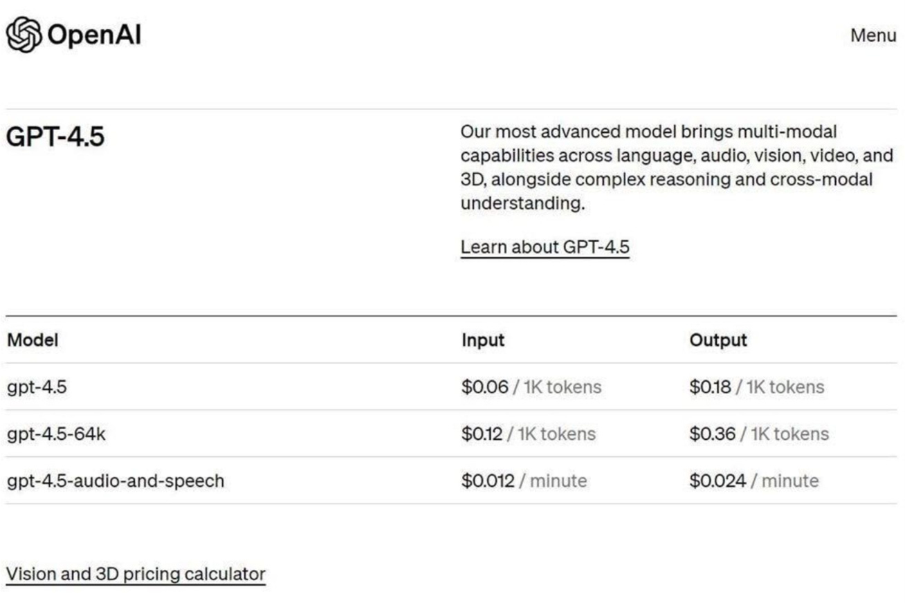Click the OpenAI knot logo icon
Viewport: 905px width, 603px height.
22,34
